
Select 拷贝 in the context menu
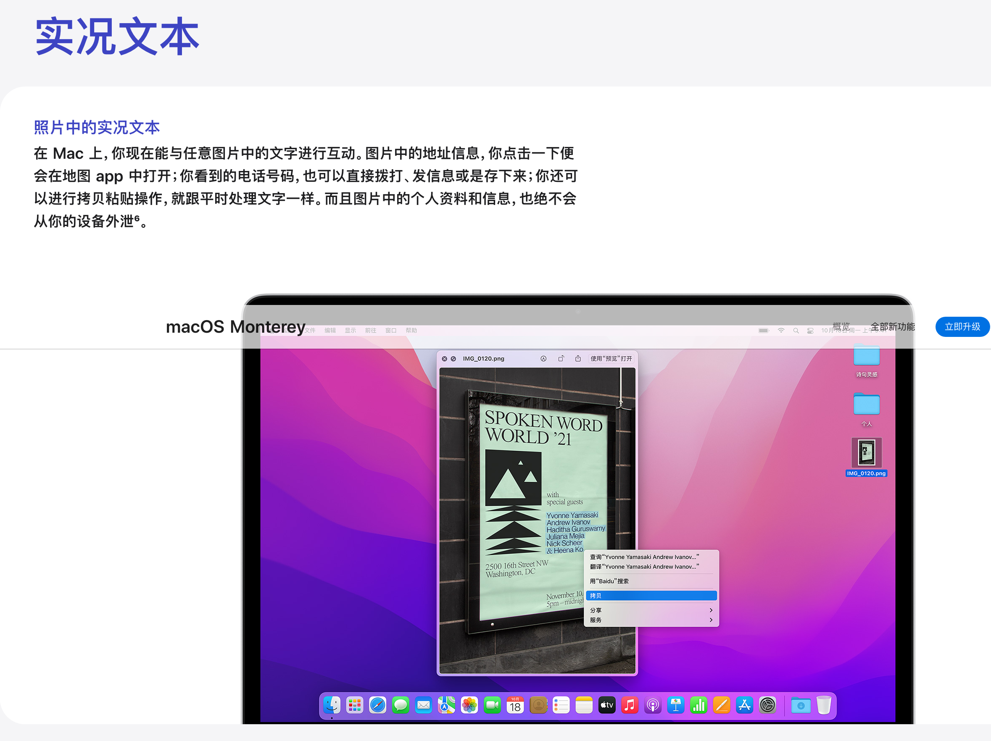click(x=651, y=596)
